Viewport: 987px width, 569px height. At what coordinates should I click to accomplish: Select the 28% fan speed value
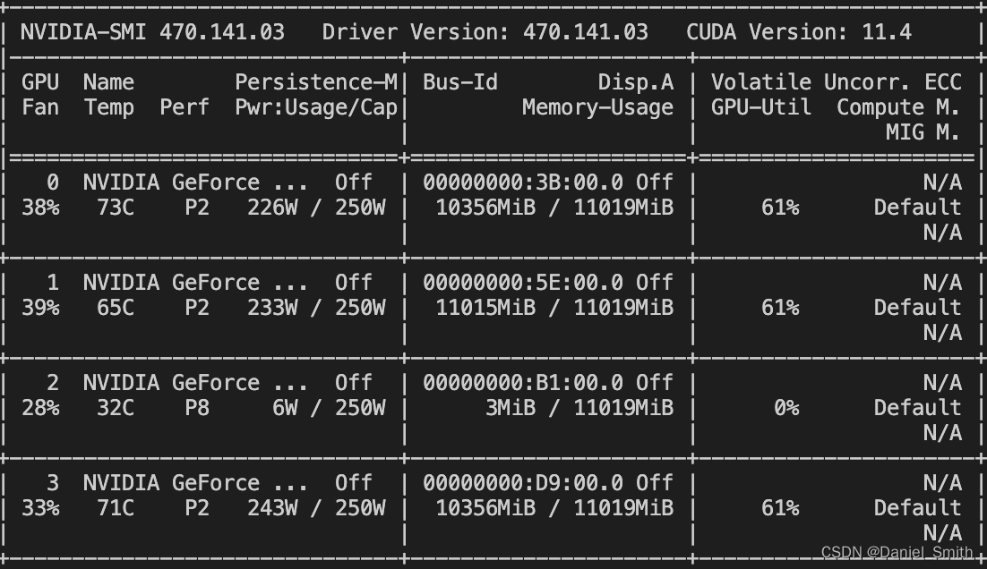40,408
